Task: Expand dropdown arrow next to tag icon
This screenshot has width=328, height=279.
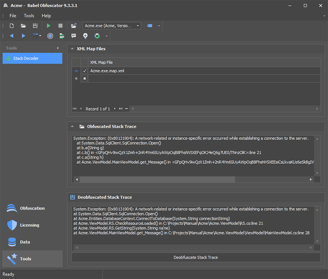Action: coord(159,26)
